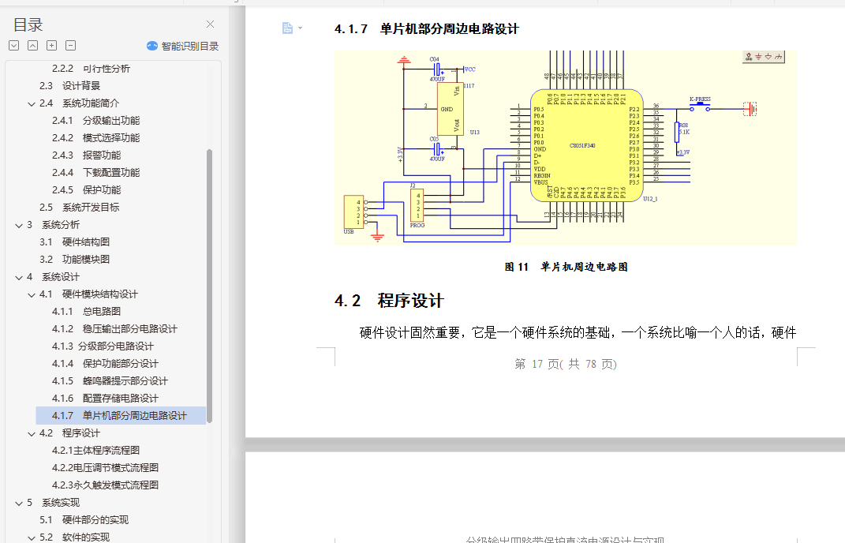The height and width of the screenshot is (543, 845).
Task: Click the 智能识别目录 button
Action: point(183,47)
